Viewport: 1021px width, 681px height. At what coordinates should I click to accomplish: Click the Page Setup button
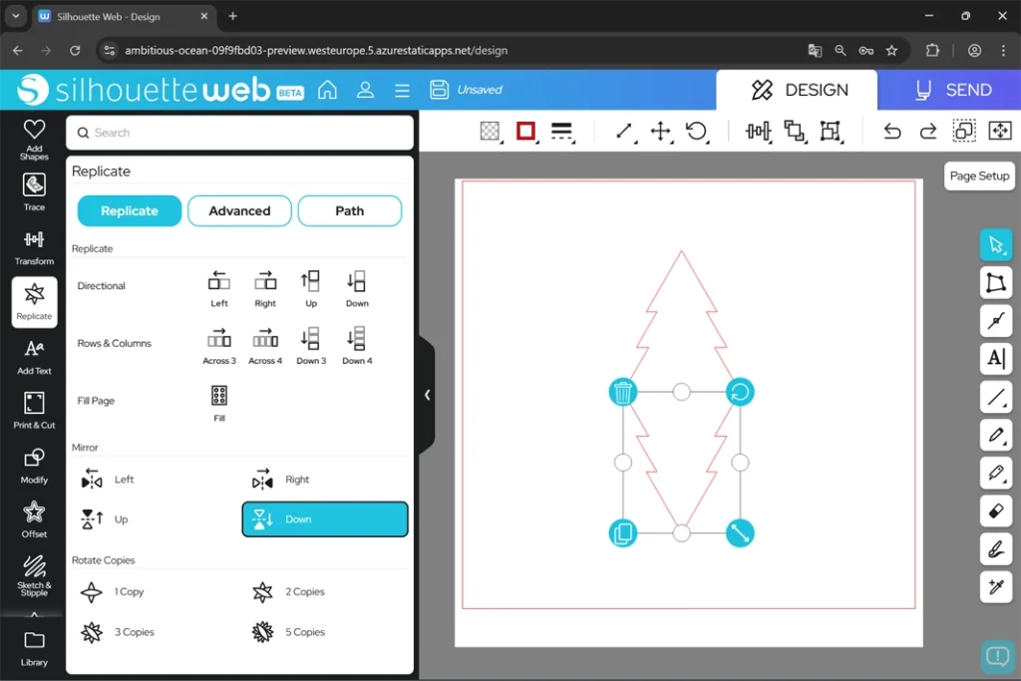pos(979,175)
